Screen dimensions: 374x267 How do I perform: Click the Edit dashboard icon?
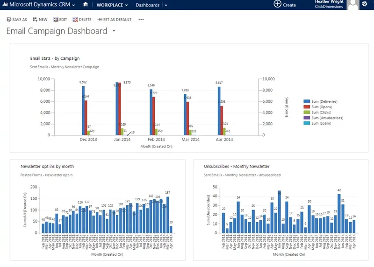pyautogui.click(x=56, y=20)
